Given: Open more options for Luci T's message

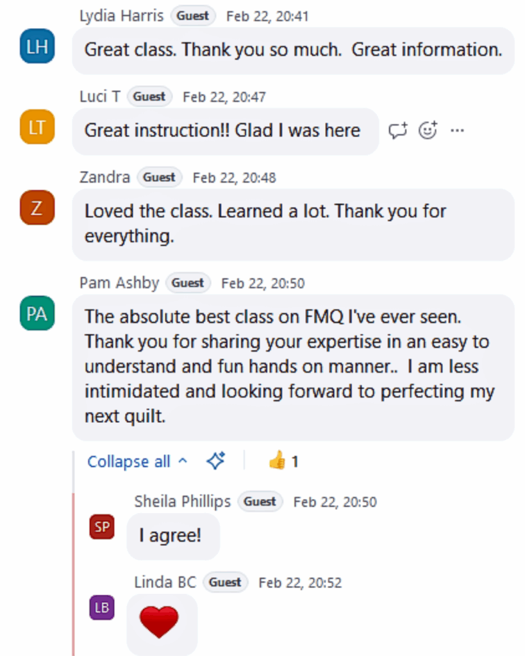Looking at the screenshot, I should pos(456,131).
